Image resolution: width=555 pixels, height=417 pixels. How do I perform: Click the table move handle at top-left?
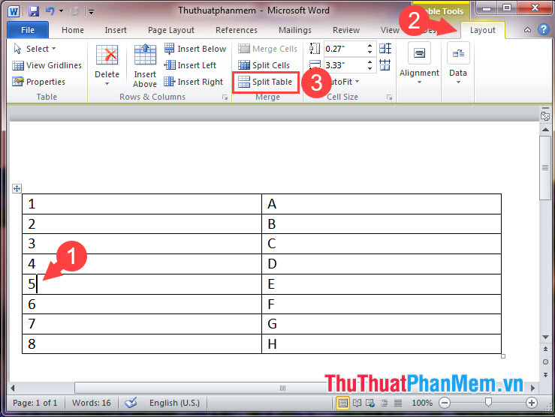[17, 189]
